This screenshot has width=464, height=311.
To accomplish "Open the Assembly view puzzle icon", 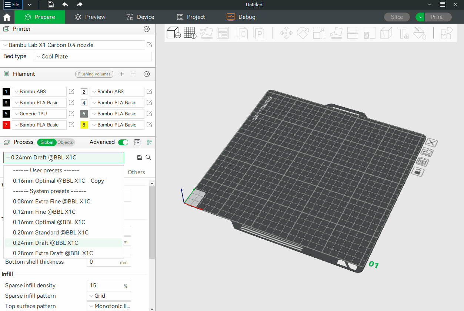I will pyautogui.click(x=447, y=33).
